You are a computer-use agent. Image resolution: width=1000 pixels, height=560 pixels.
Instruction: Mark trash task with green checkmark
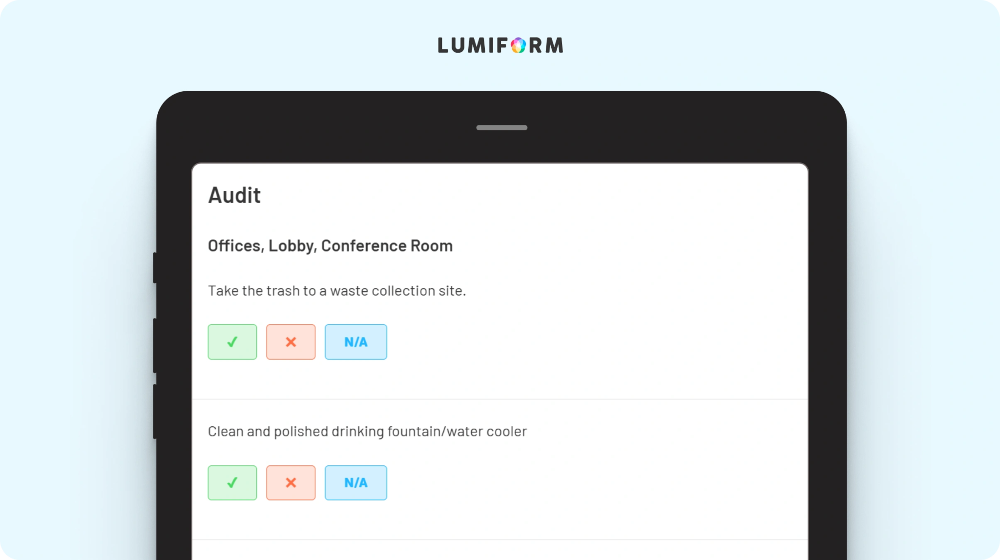(x=232, y=342)
